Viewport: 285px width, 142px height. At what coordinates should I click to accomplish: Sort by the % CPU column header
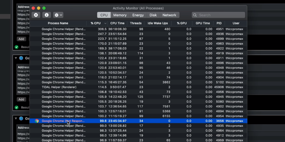pyautogui.click(x=96, y=23)
